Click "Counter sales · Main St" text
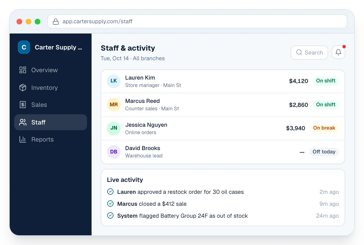Viewport: 364px width, 245px height. pyautogui.click(x=152, y=109)
